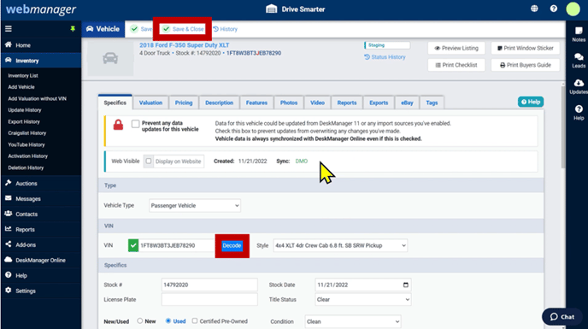The height and width of the screenshot is (329, 588).
Task: Switch to Reports tab
Action: click(347, 103)
